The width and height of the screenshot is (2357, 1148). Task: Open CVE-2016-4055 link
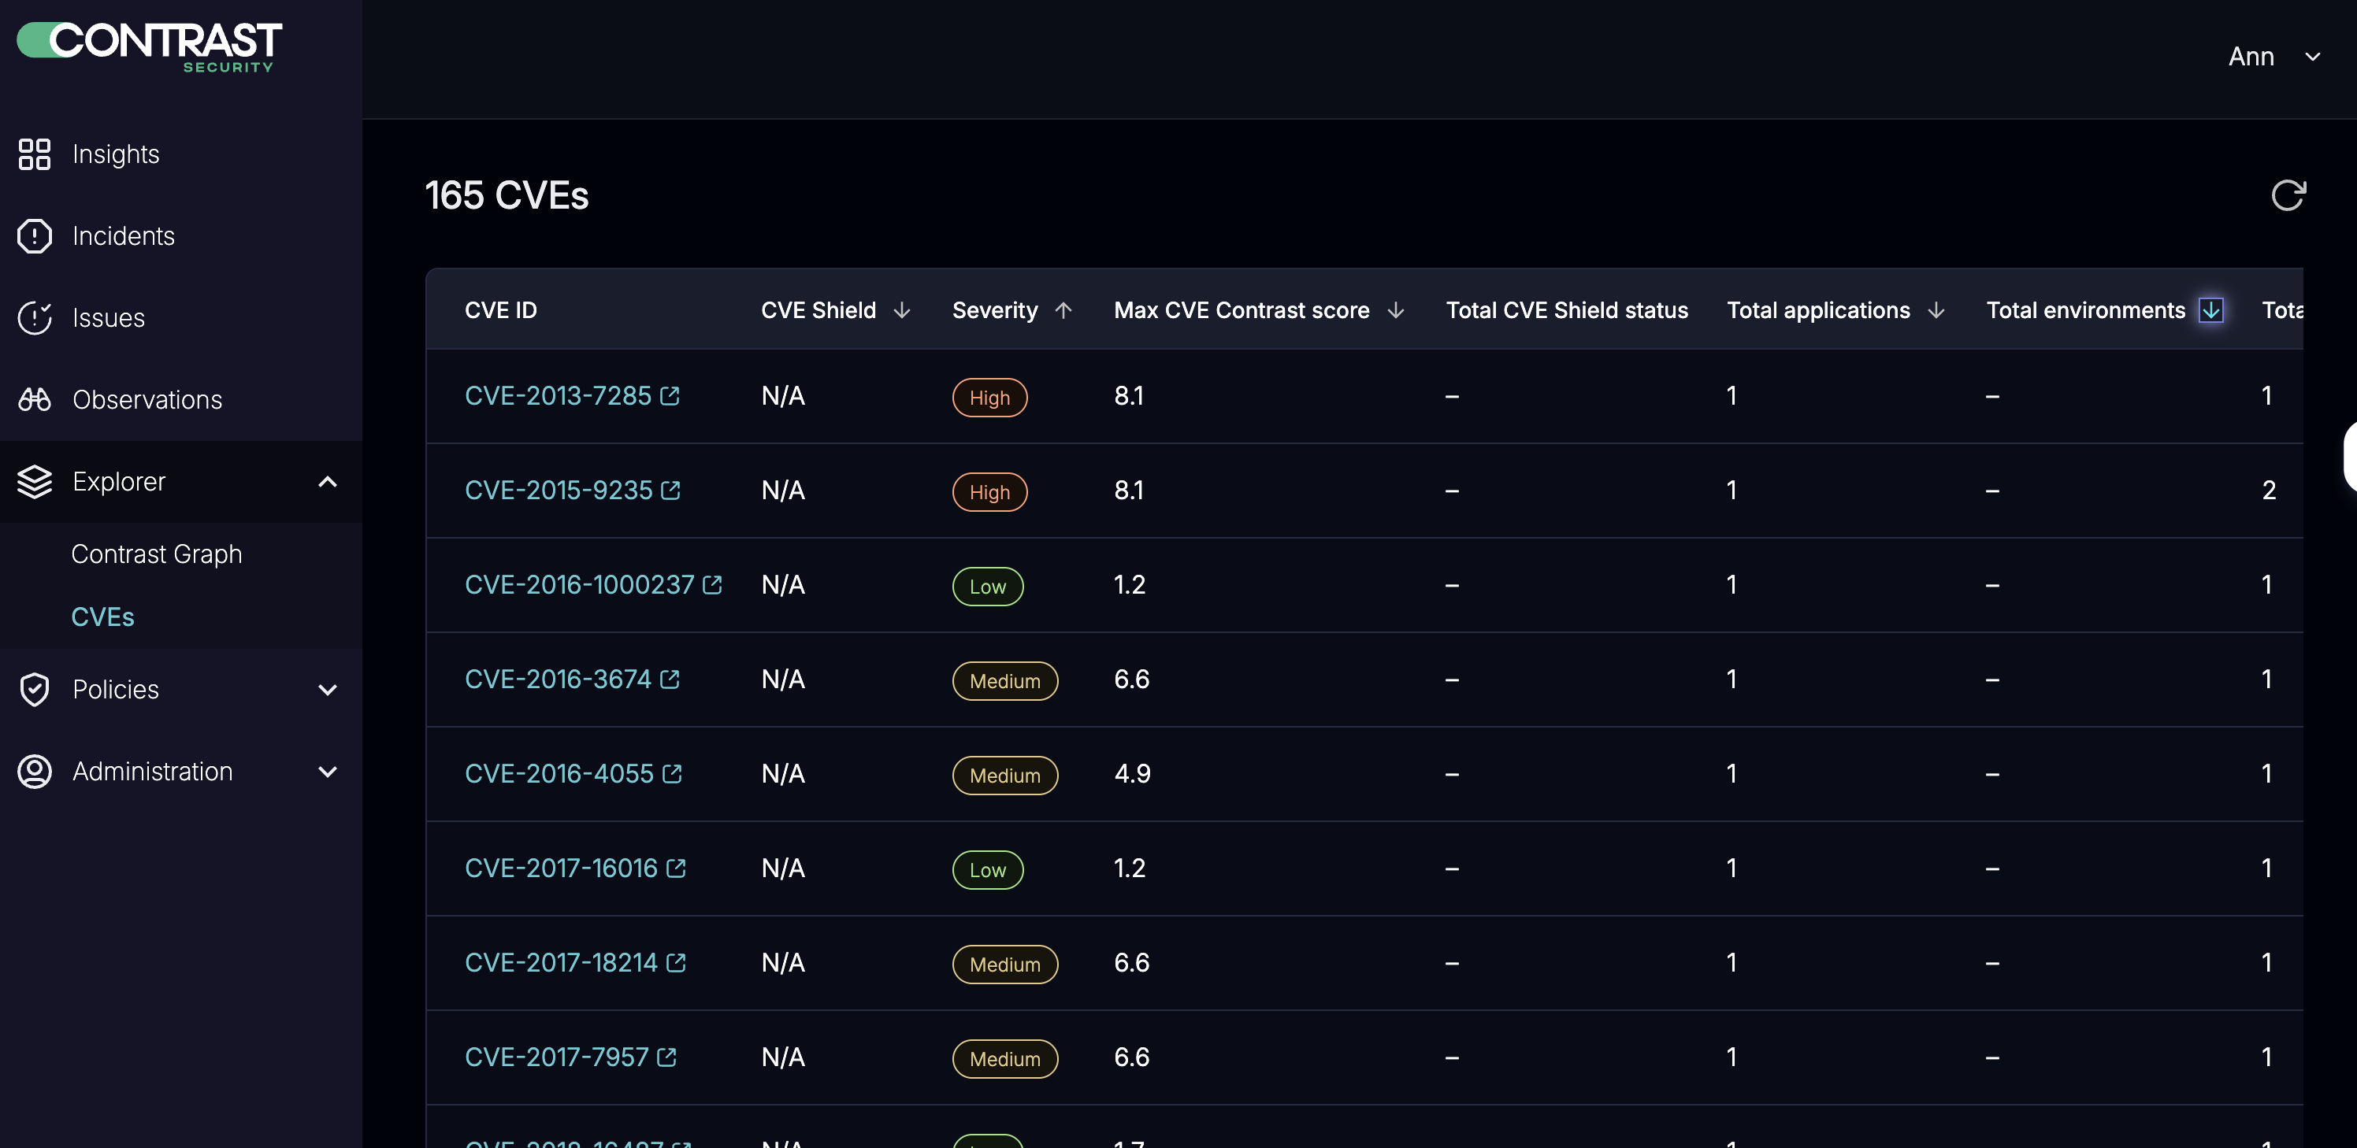pos(560,774)
